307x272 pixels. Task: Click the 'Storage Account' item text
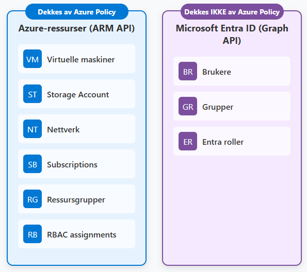tap(78, 95)
